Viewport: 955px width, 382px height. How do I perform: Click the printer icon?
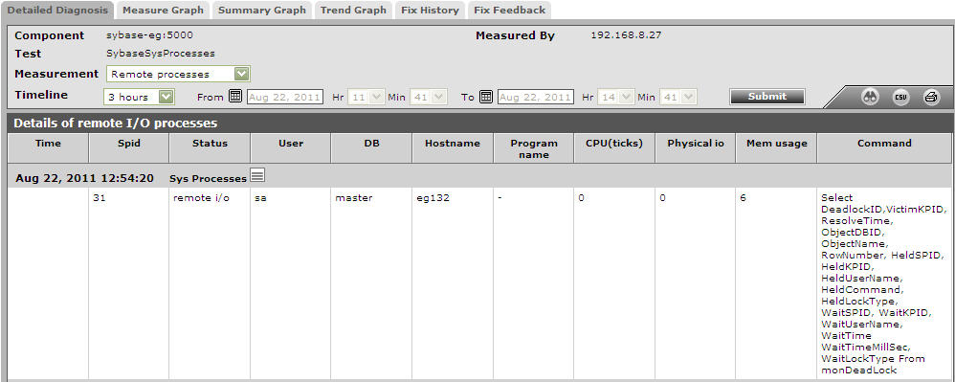931,97
